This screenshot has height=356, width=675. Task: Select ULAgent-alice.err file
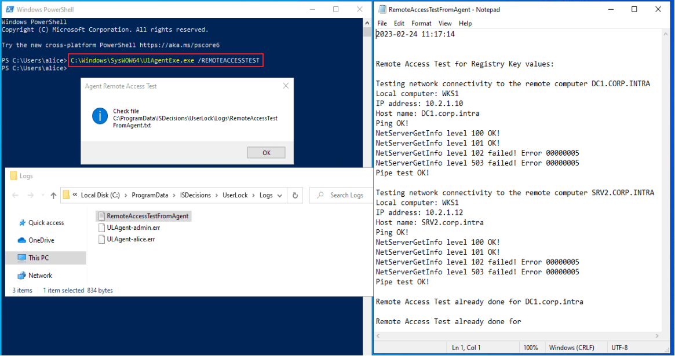point(131,239)
